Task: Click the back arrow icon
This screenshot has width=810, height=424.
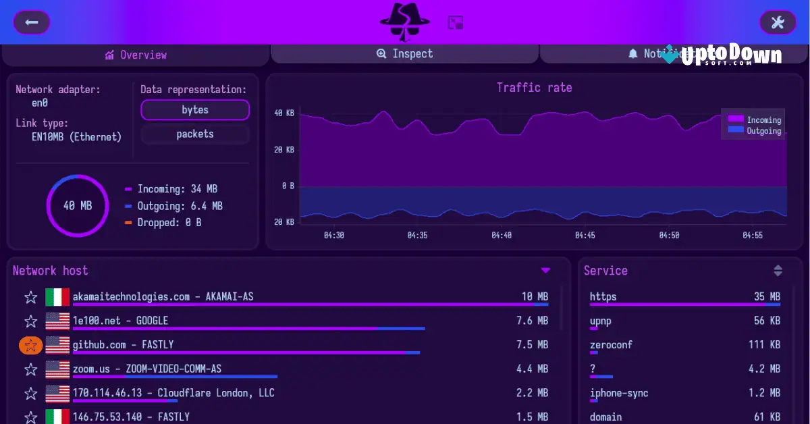Action: click(x=31, y=22)
